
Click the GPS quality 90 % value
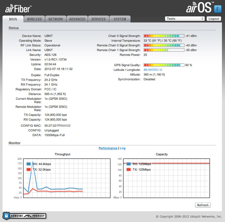coord(189,65)
